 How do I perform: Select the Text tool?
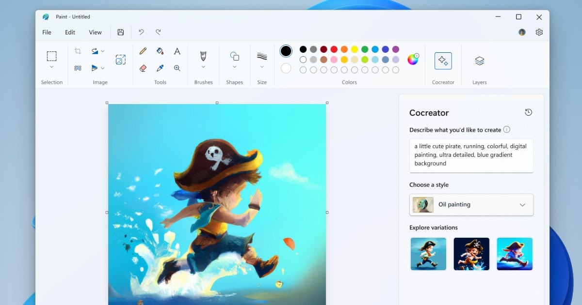[x=177, y=50]
